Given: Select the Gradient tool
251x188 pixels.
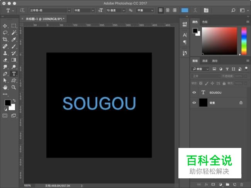Looking at the screenshot, I should coord(14,60).
